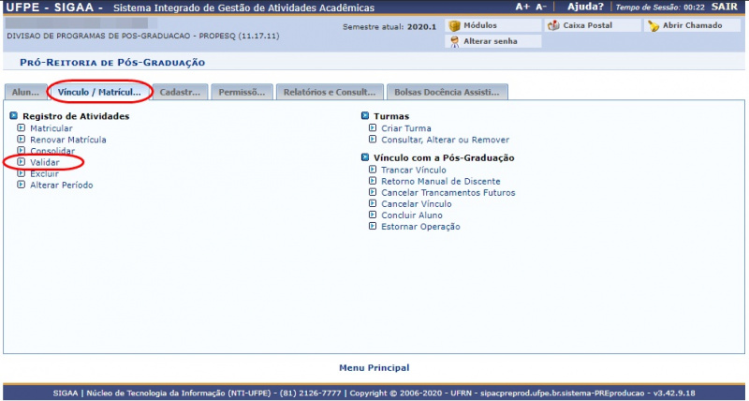
Task: Click the Abrir Chamado icon
Action: (x=654, y=26)
